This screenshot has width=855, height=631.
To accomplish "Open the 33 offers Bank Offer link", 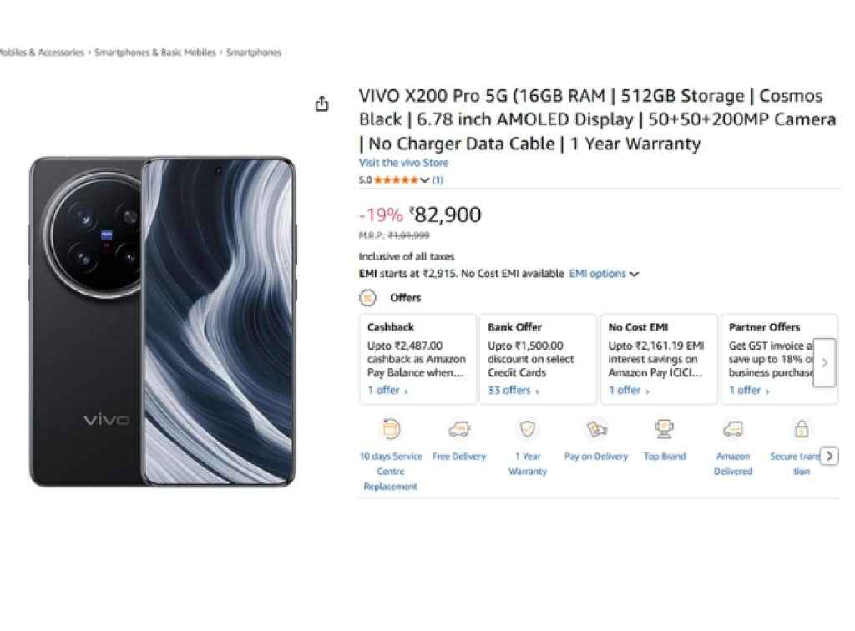I will point(513,391).
